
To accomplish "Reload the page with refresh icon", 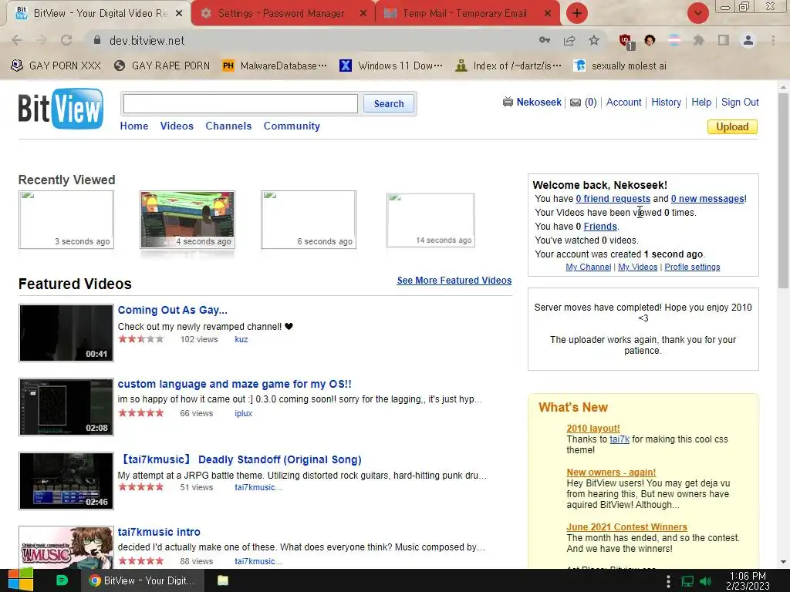I will 66,40.
